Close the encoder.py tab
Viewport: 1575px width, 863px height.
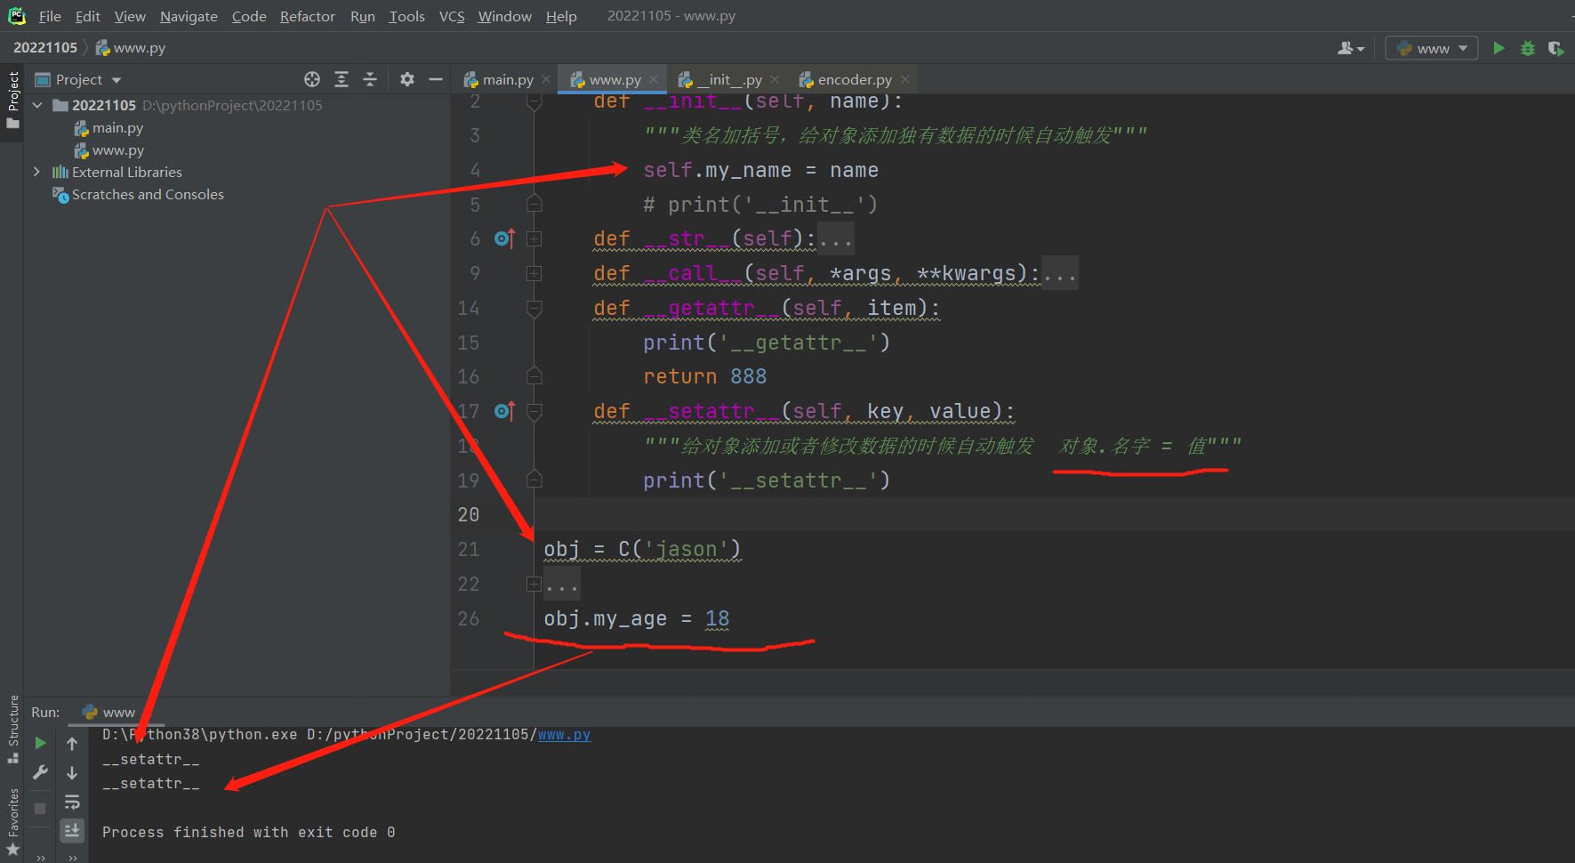[905, 80]
